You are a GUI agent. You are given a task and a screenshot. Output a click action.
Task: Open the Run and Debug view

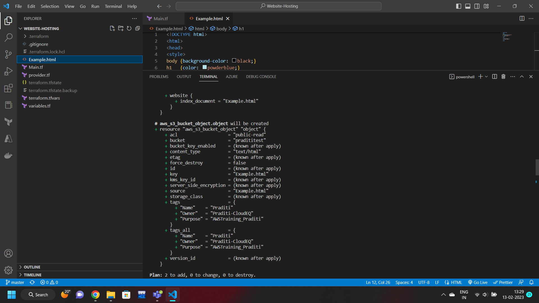8,71
